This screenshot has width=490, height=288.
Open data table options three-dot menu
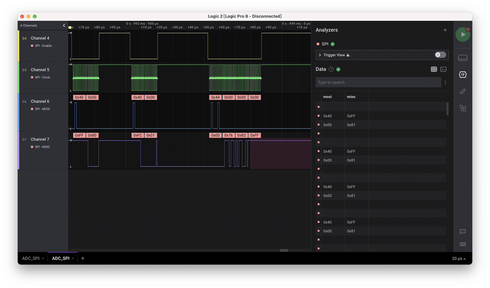[x=445, y=82]
